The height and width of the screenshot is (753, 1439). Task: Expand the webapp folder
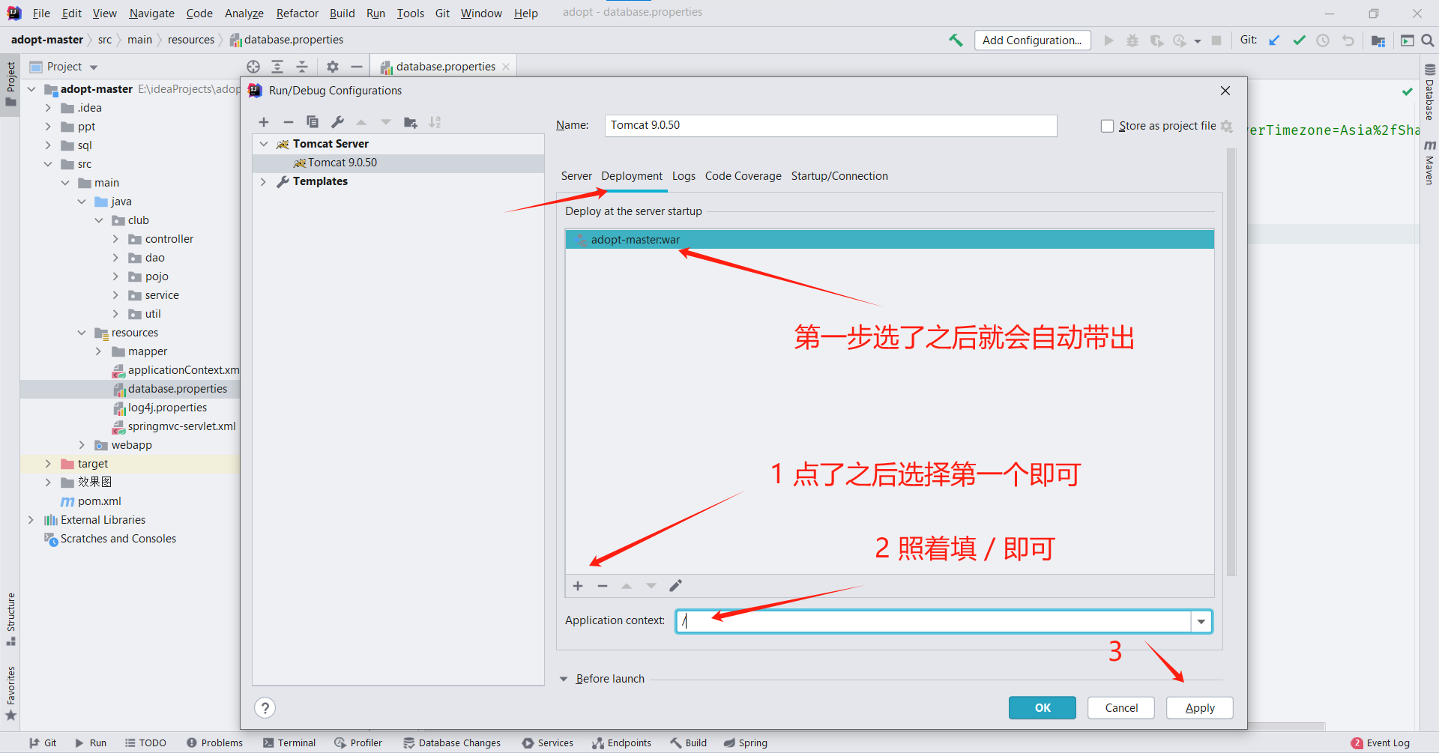click(82, 445)
